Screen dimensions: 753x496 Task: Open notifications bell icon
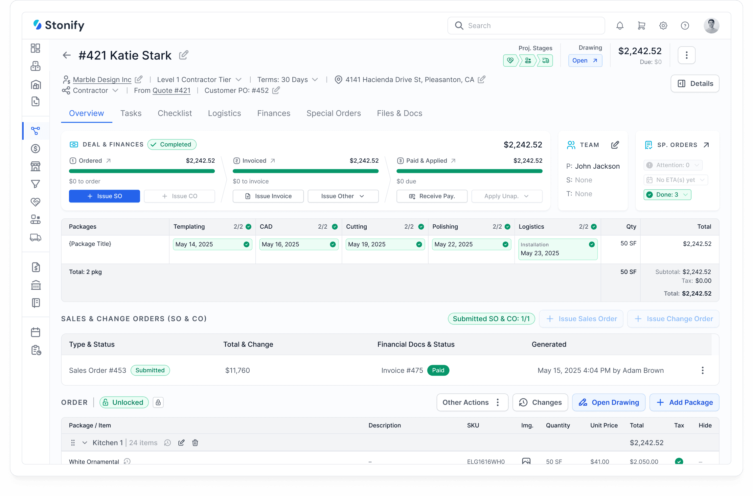coord(620,26)
